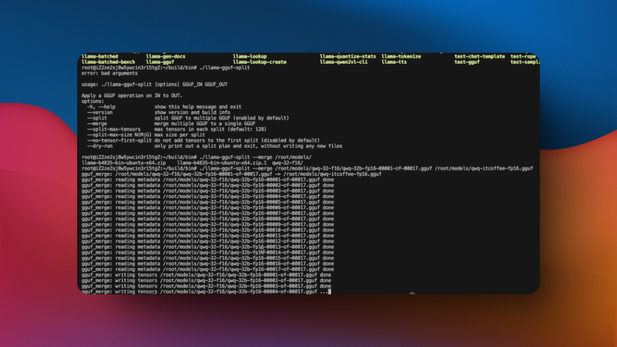The image size is (617, 347).
Task: Click the --dry-run option in help
Action: (100, 146)
